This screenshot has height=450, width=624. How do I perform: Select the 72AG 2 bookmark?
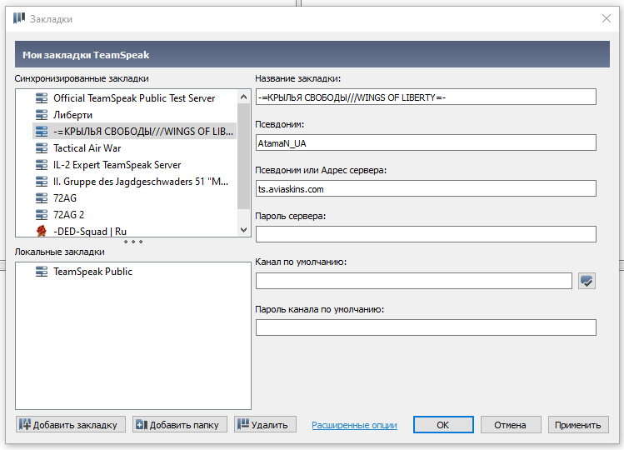click(134, 215)
